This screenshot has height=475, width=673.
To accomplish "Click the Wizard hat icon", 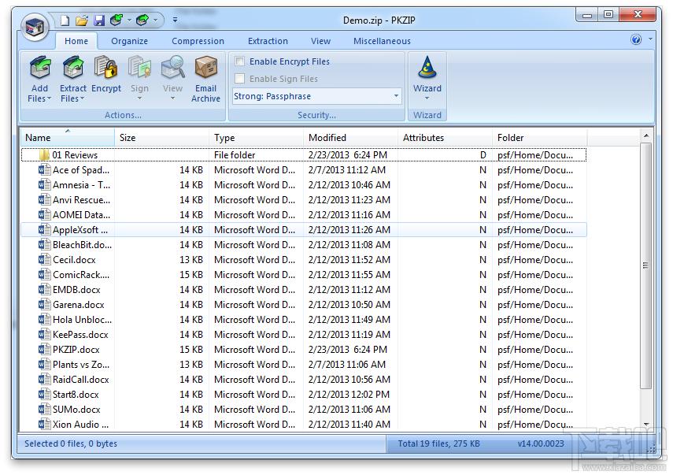I will click(427, 68).
